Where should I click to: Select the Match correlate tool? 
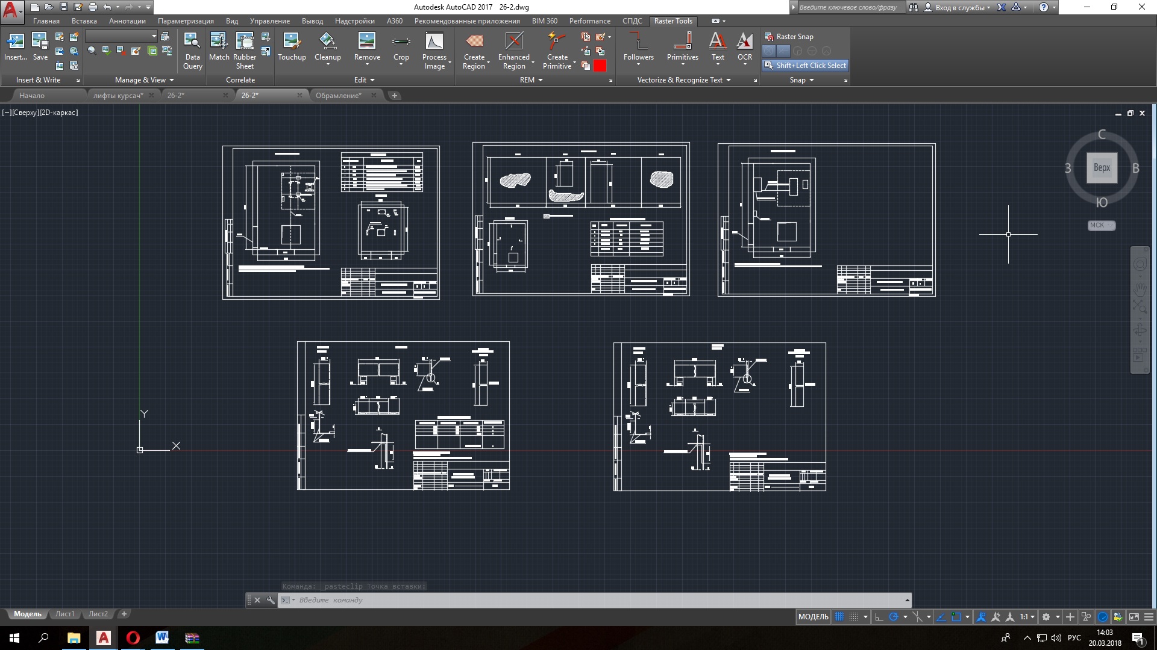[x=219, y=46]
